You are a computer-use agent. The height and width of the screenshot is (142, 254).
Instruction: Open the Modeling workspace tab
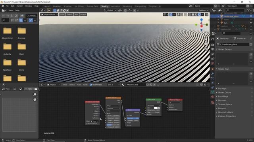click(56, 6)
